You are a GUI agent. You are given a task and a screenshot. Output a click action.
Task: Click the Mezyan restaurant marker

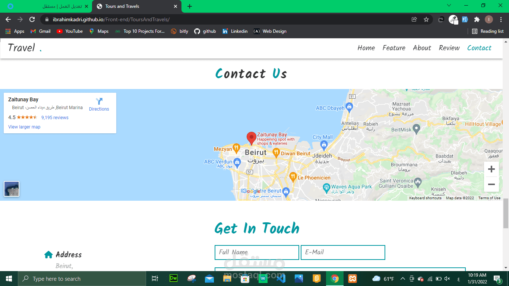pyautogui.click(x=236, y=149)
